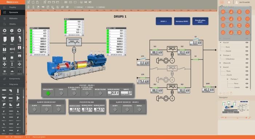Collapse the nested Pompa 1 tree node
This screenshot has height=139, width=255.
[228, 79]
